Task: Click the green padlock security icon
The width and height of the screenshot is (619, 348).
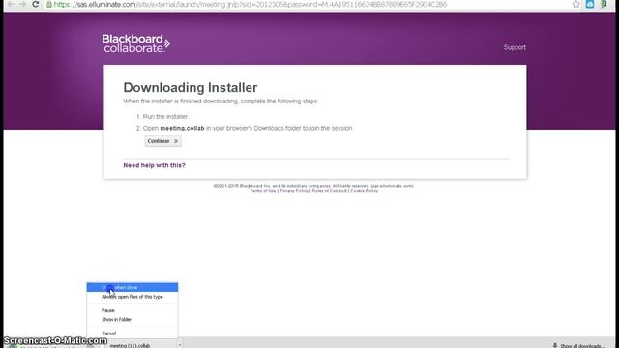Action: [x=49, y=4]
